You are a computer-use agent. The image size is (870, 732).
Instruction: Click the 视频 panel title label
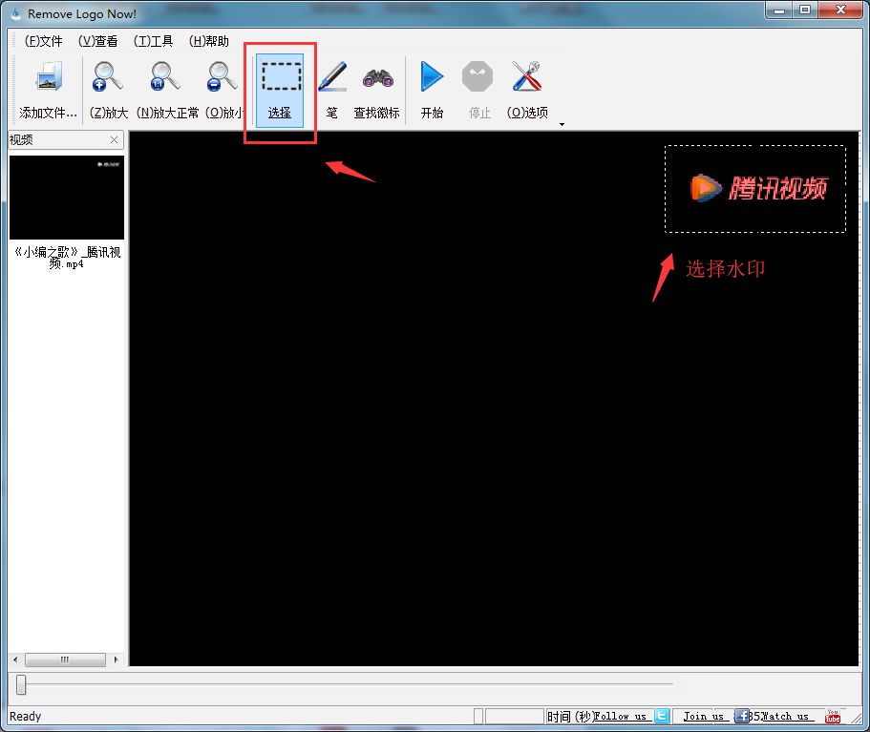point(21,139)
